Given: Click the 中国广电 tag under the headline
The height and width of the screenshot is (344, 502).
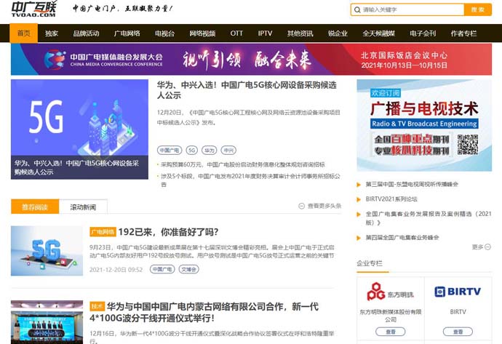Looking at the screenshot, I should pos(170,150).
